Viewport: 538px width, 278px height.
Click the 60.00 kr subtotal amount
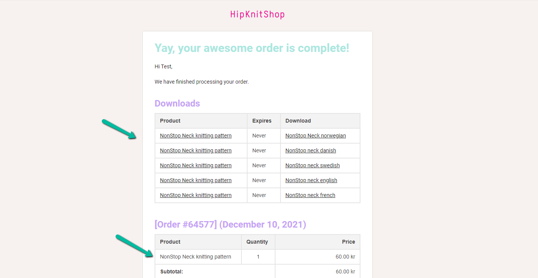pos(345,272)
